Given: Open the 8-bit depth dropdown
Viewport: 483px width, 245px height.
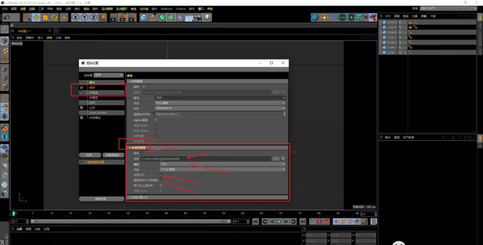Looking at the screenshot, I should click(x=220, y=103).
